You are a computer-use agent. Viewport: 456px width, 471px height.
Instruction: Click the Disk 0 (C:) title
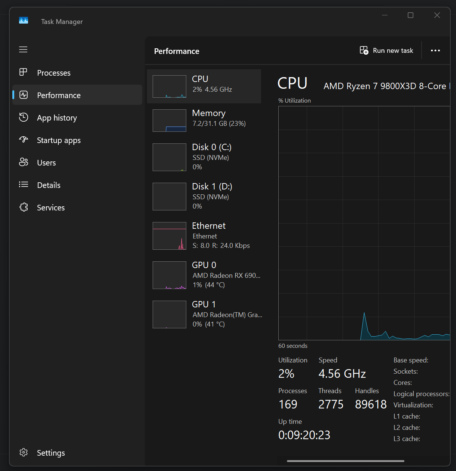212,147
